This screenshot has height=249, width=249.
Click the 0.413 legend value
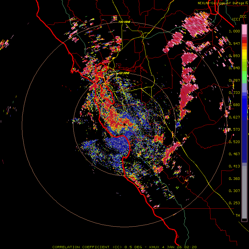(234, 166)
